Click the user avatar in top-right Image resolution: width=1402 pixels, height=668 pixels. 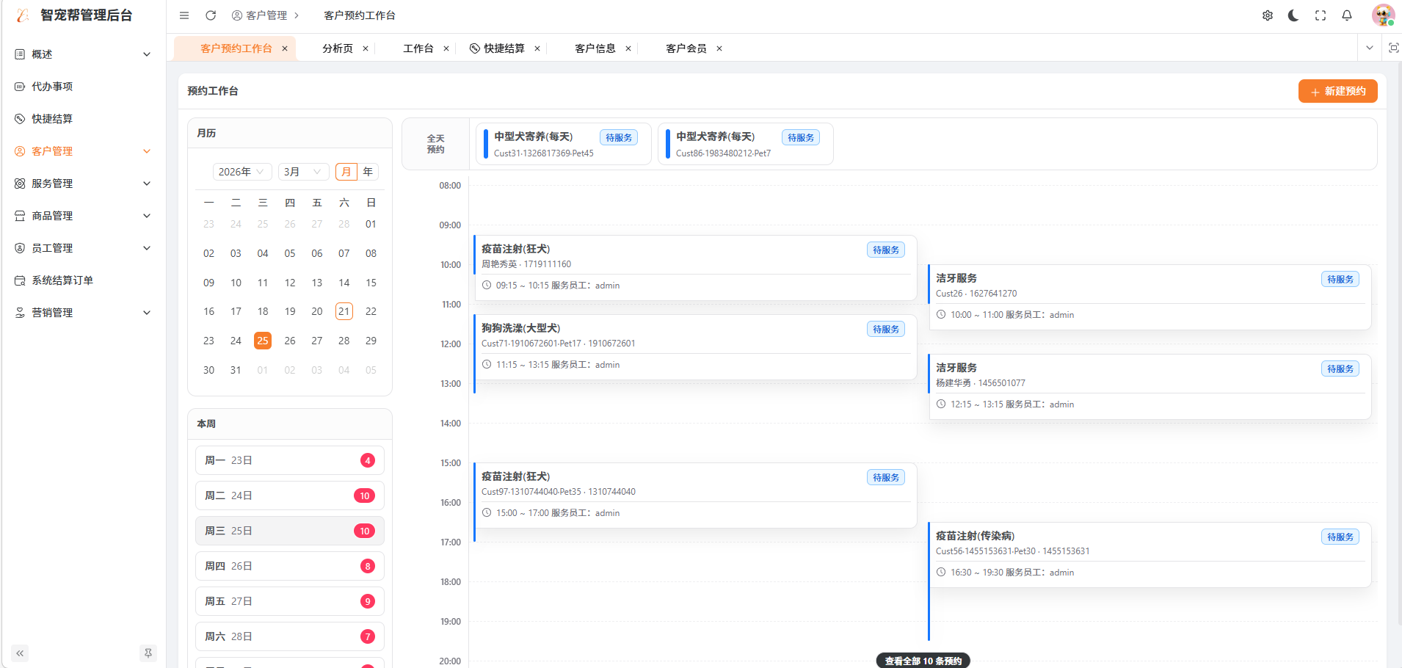(x=1382, y=15)
